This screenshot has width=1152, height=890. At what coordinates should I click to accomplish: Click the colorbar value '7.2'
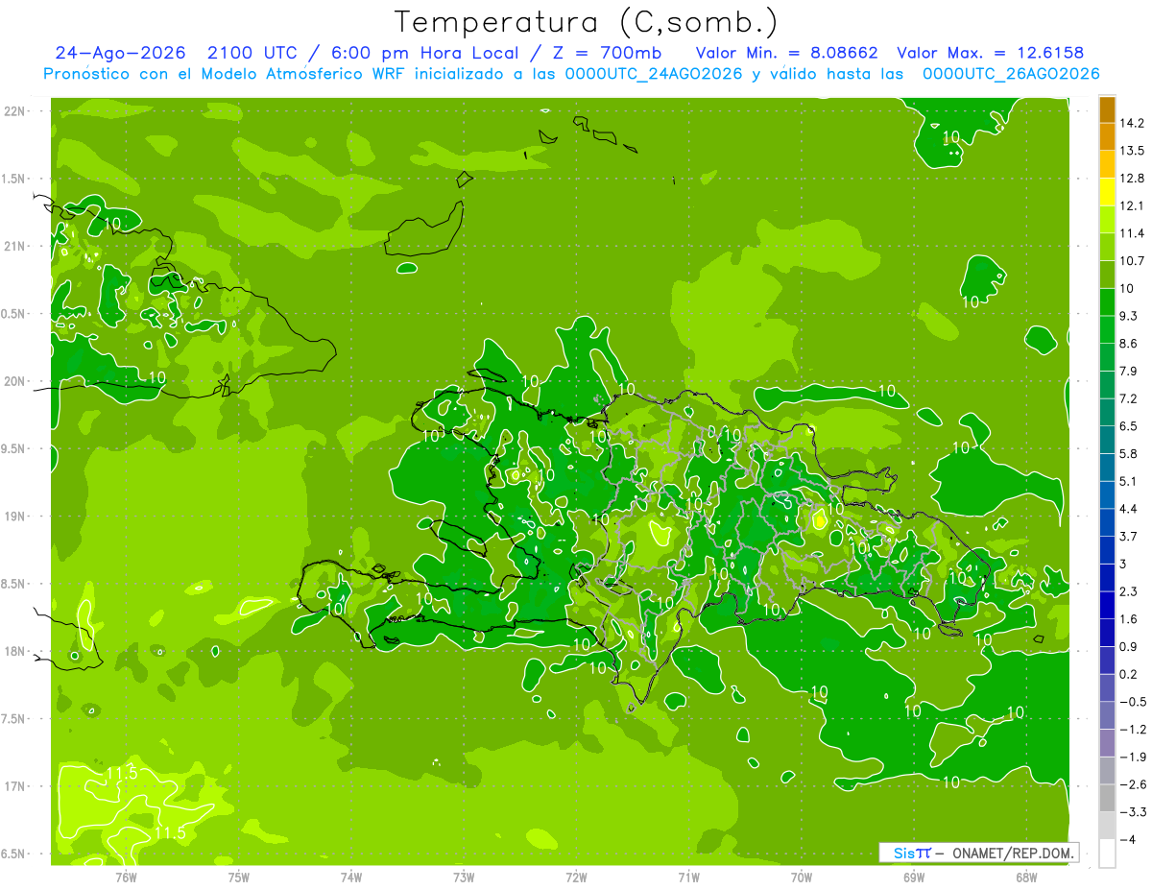[1130, 397]
